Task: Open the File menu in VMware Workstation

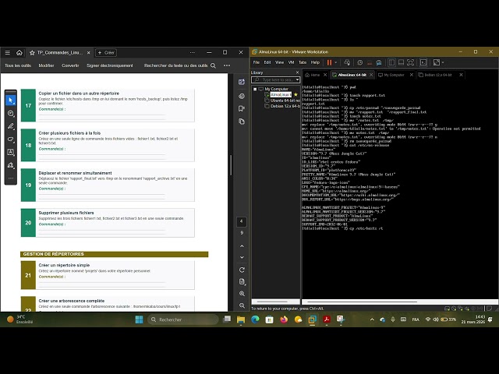Action: (257, 62)
